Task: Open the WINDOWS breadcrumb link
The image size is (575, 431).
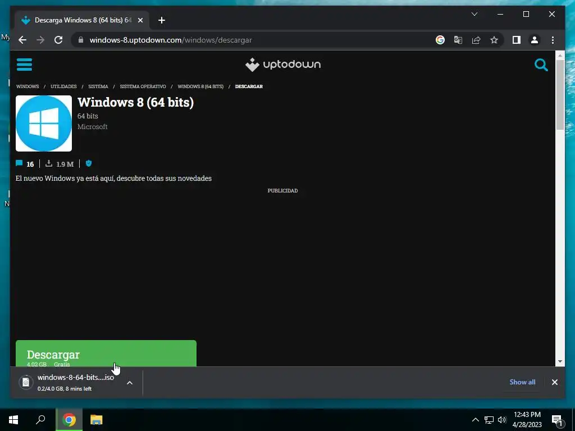Action: click(28, 86)
